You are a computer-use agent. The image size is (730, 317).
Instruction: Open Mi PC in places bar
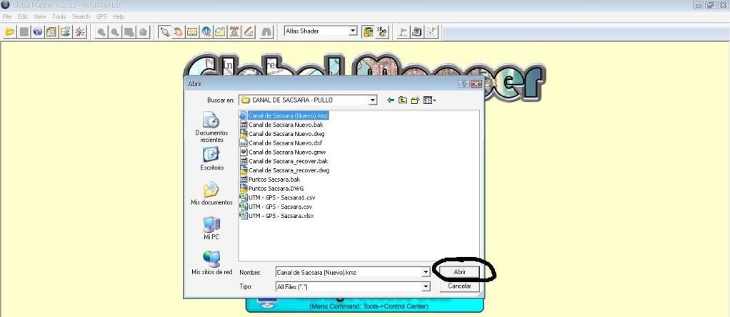coord(212,229)
